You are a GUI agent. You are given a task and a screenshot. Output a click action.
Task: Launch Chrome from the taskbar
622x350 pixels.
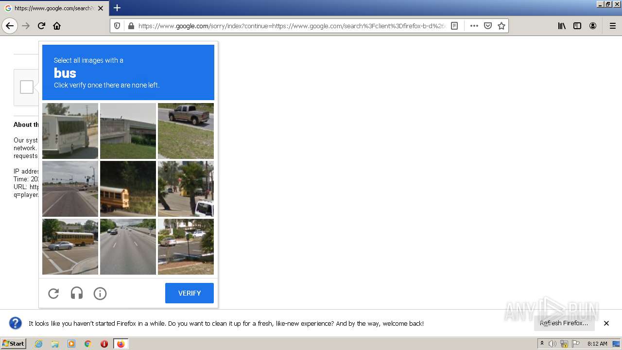click(x=88, y=344)
